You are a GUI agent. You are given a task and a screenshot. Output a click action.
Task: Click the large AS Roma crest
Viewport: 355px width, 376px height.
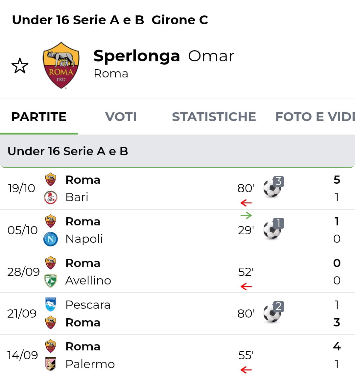[61, 65]
